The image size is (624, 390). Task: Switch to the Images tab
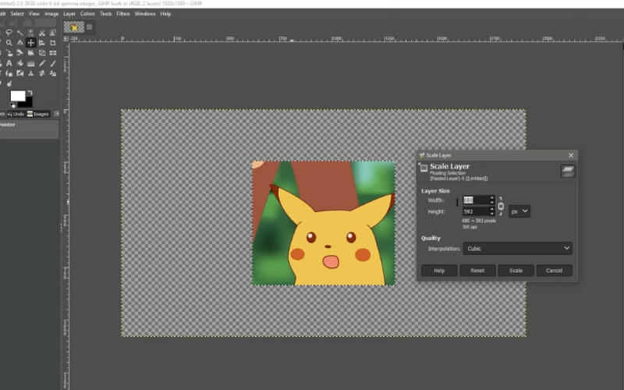(x=38, y=114)
